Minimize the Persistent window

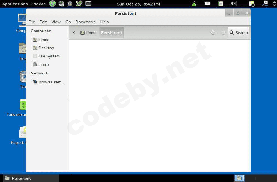click(229, 13)
